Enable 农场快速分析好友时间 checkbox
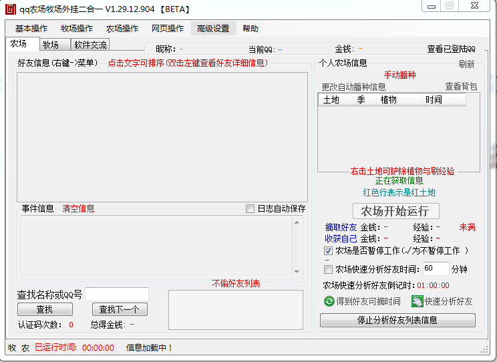The width and height of the screenshot is (497, 362). tap(328, 270)
